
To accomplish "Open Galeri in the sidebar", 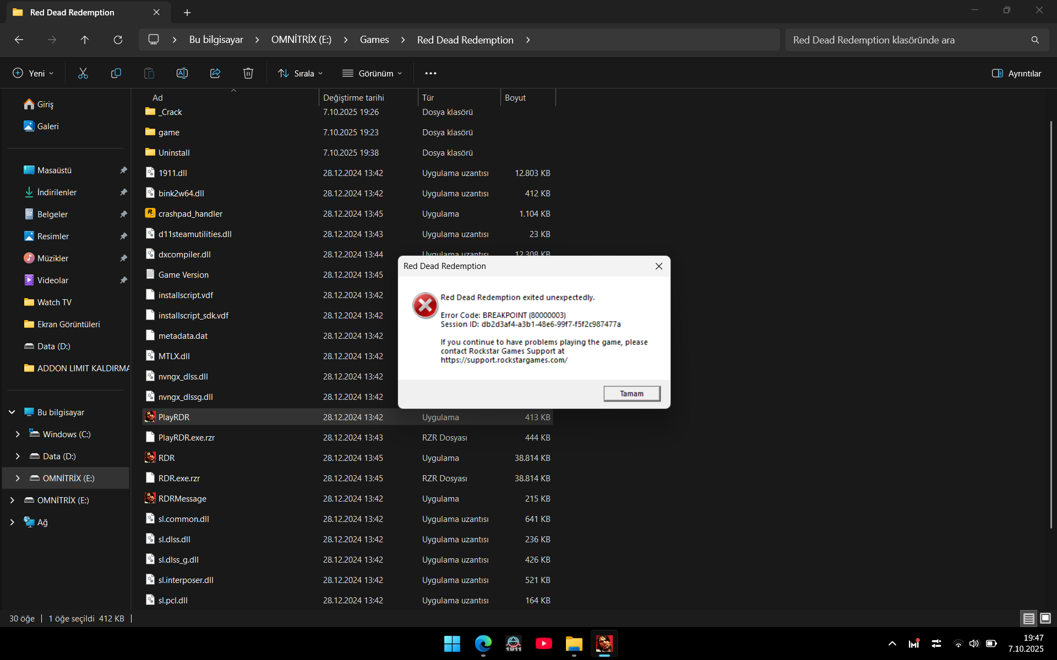I will [x=41, y=126].
